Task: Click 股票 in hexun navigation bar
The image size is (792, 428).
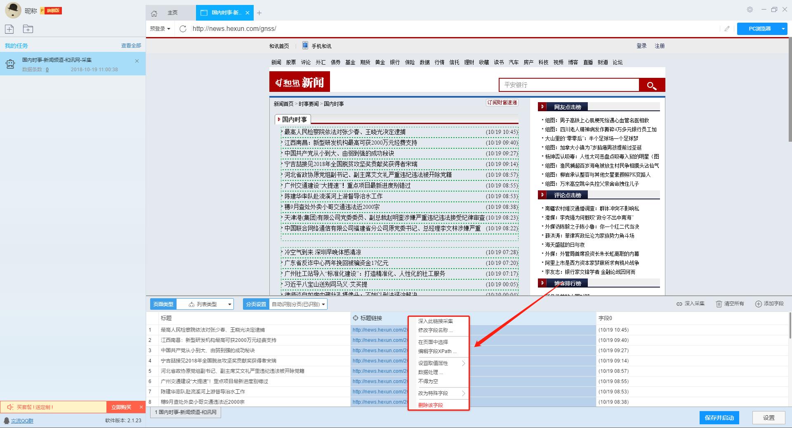Action: click(x=291, y=62)
